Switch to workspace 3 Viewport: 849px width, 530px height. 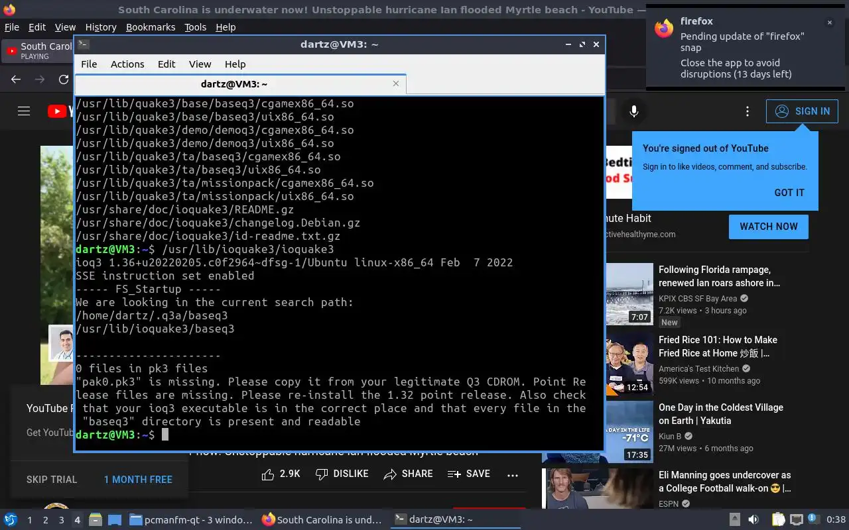pos(61,520)
